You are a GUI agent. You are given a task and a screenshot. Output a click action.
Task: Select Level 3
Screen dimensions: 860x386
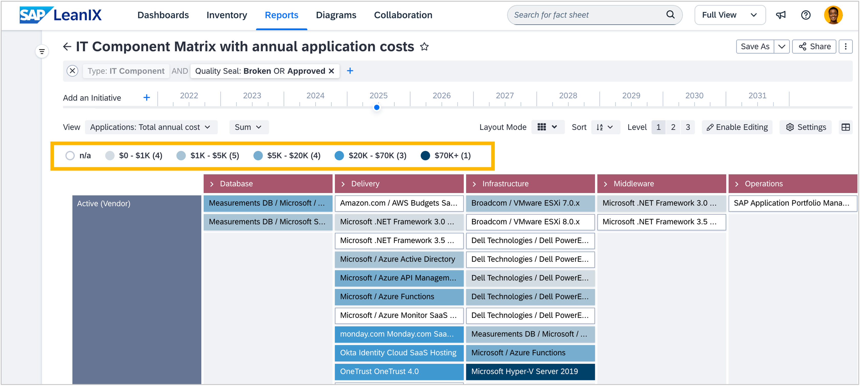point(688,127)
